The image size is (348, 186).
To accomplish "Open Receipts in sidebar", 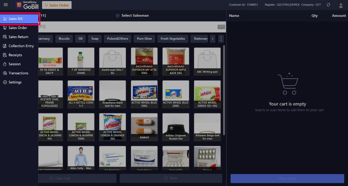I will point(19,55).
